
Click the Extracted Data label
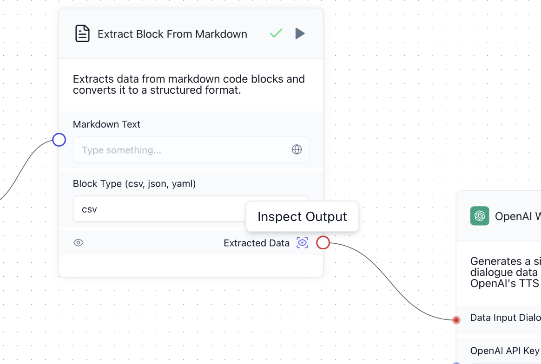257,243
